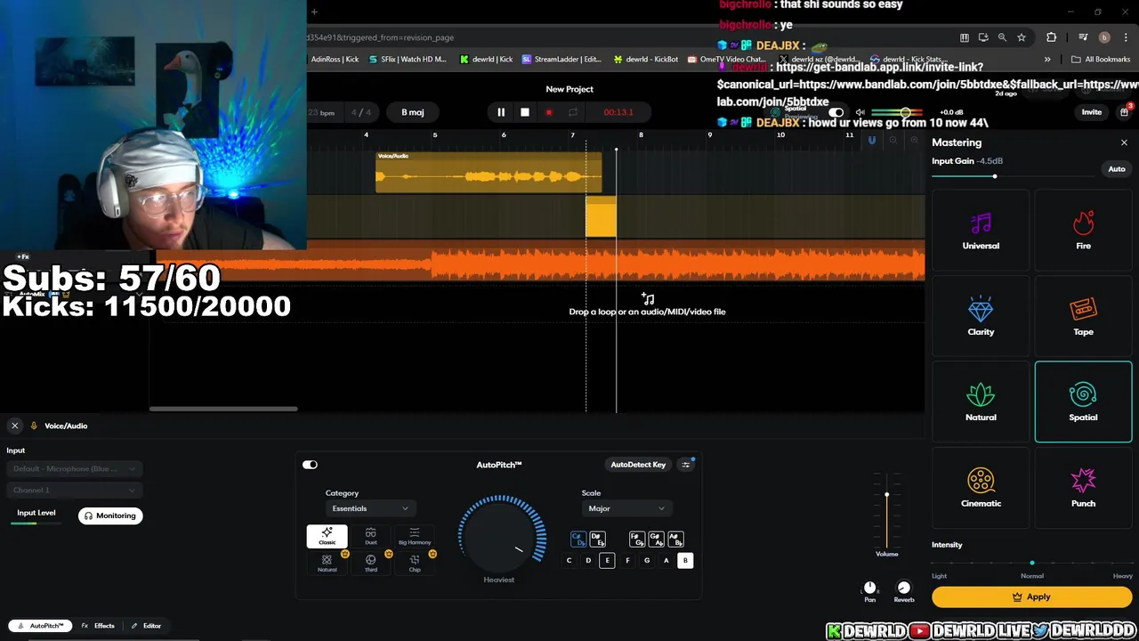The image size is (1139, 641).
Task: Expand hidden bookmarks chevron in Chrome
Action: click(1047, 60)
